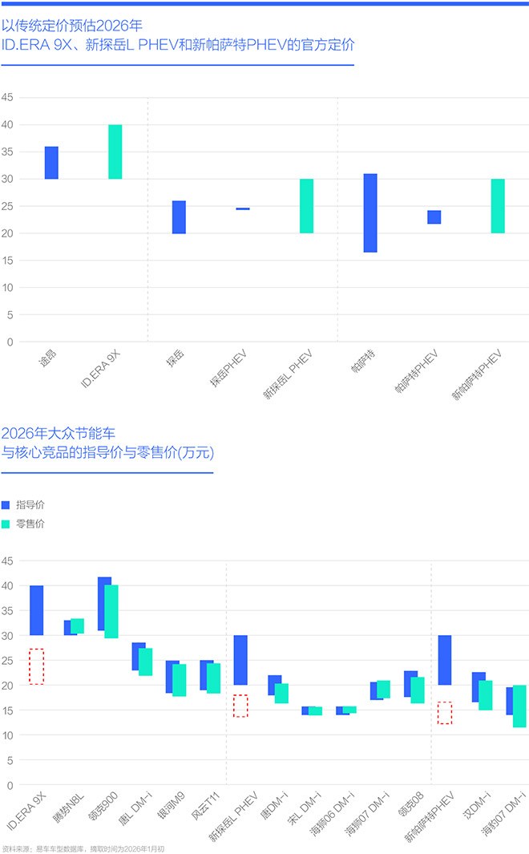Click the small blue 帕萨特PHEV bar
The image size is (529, 854).
[434, 217]
